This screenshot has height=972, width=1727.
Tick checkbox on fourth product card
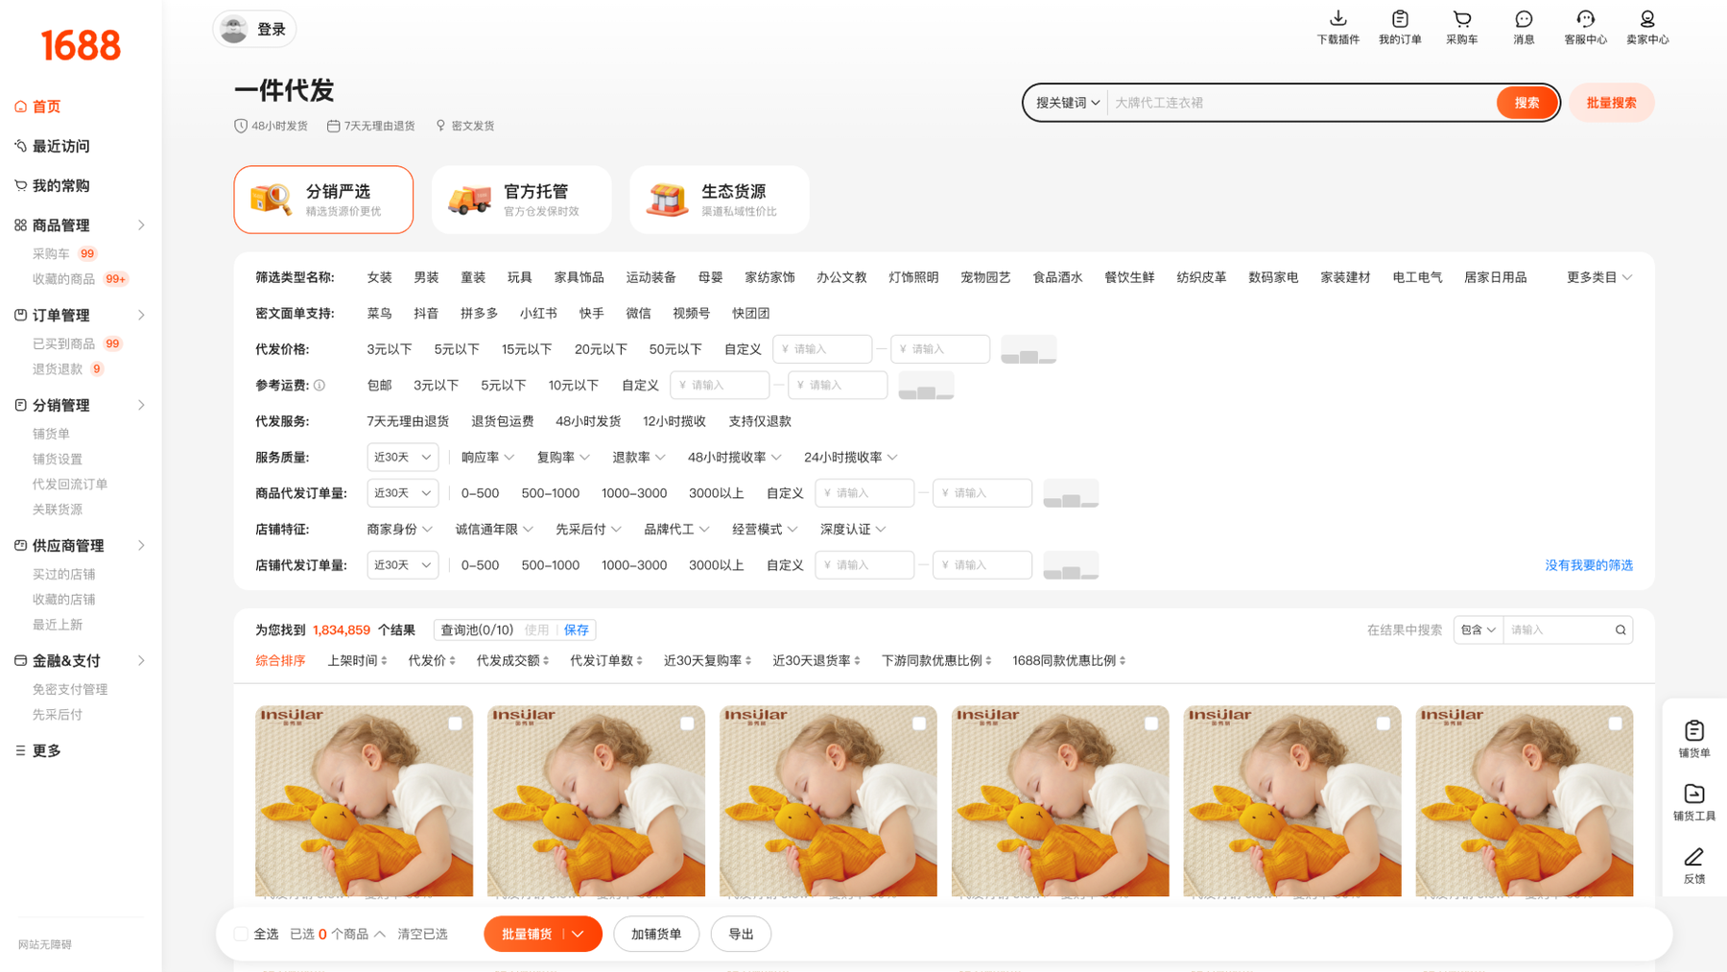(1151, 723)
